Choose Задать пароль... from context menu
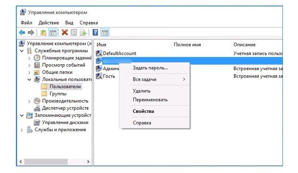The image size is (298, 173). [154, 68]
